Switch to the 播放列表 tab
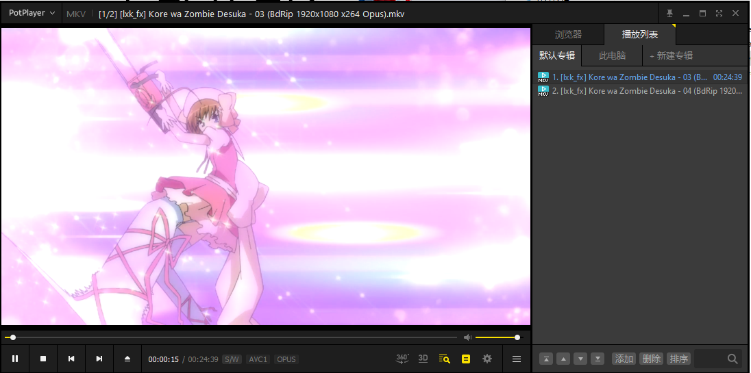The image size is (751, 373). [640, 34]
